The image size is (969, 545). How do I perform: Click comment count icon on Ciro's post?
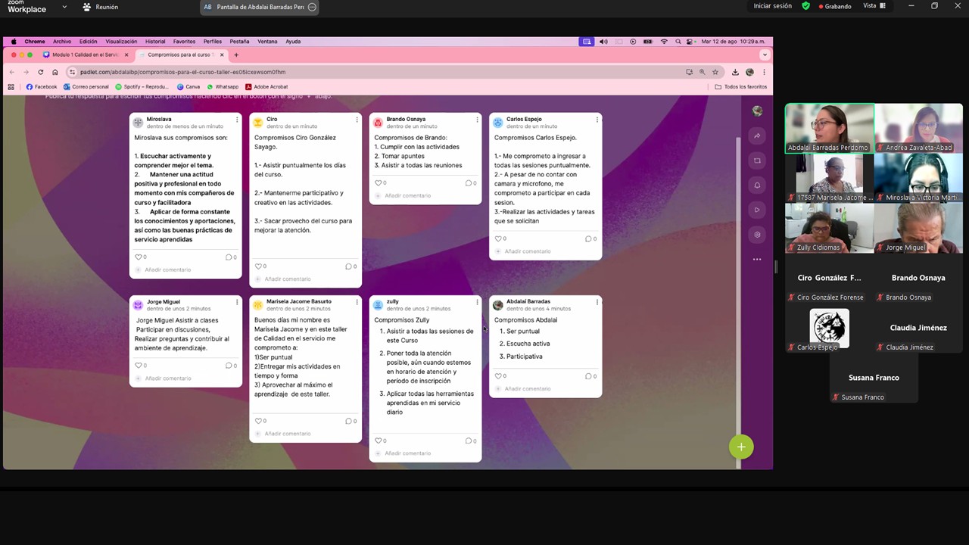tap(348, 266)
